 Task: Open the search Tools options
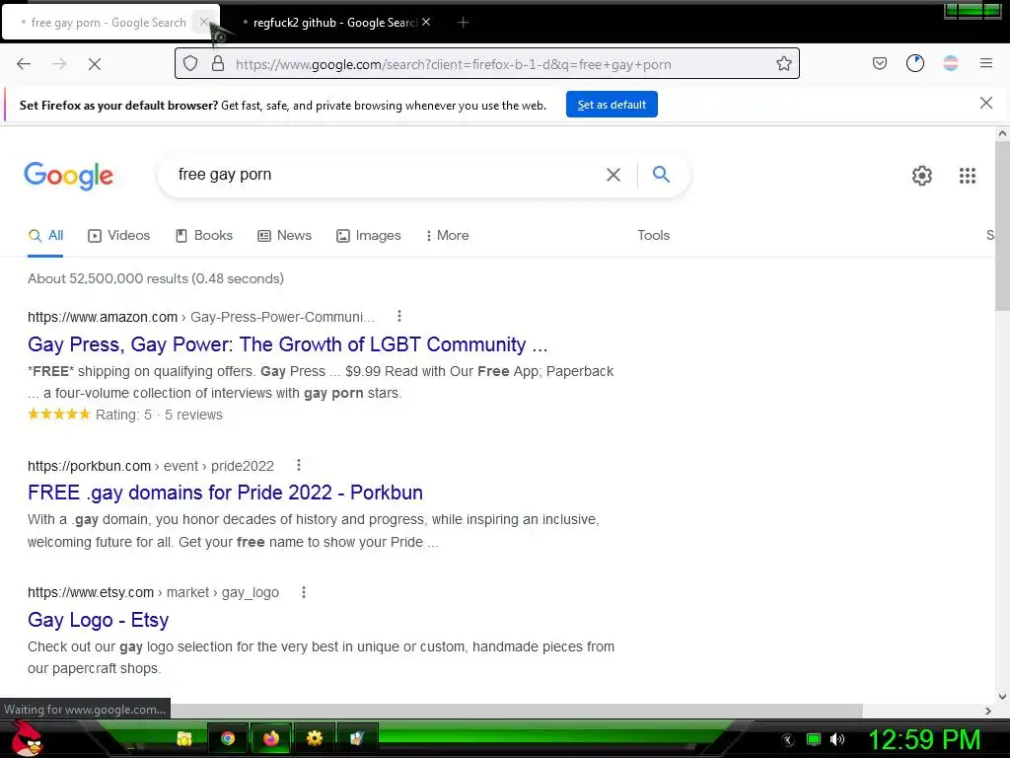pos(653,235)
